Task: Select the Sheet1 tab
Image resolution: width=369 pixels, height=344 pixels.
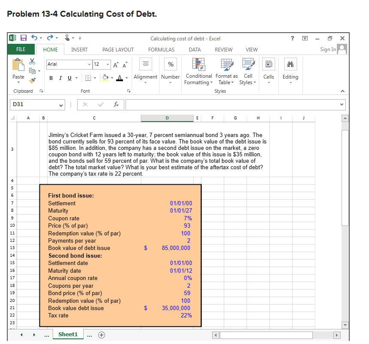Action: pos(68,334)
